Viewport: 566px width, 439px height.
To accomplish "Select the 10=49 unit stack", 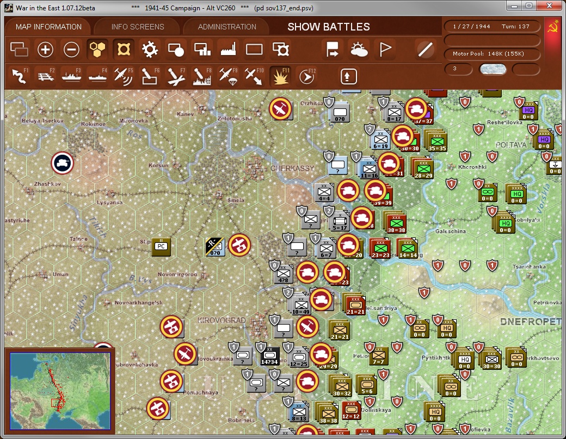I will click(x=300, y=305).
